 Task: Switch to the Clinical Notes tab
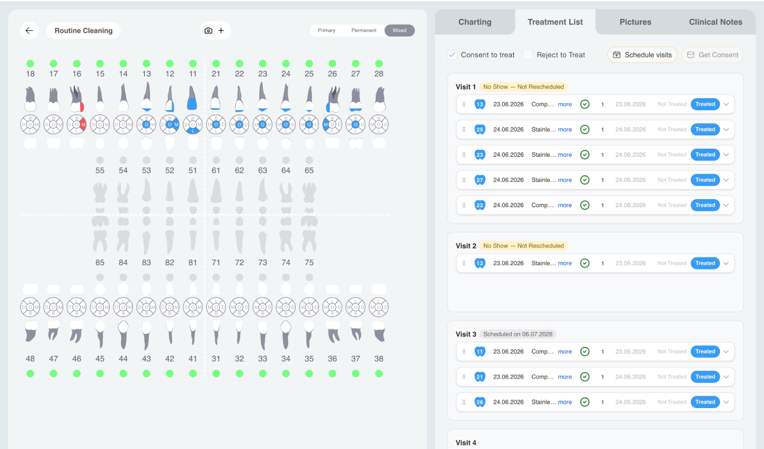(x=715, y=22)
